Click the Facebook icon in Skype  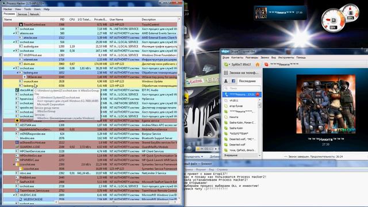tap(233, 81)
